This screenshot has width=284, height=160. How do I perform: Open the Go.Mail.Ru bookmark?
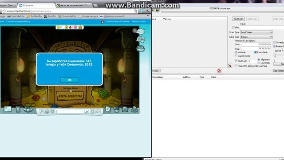pos(34,16)
